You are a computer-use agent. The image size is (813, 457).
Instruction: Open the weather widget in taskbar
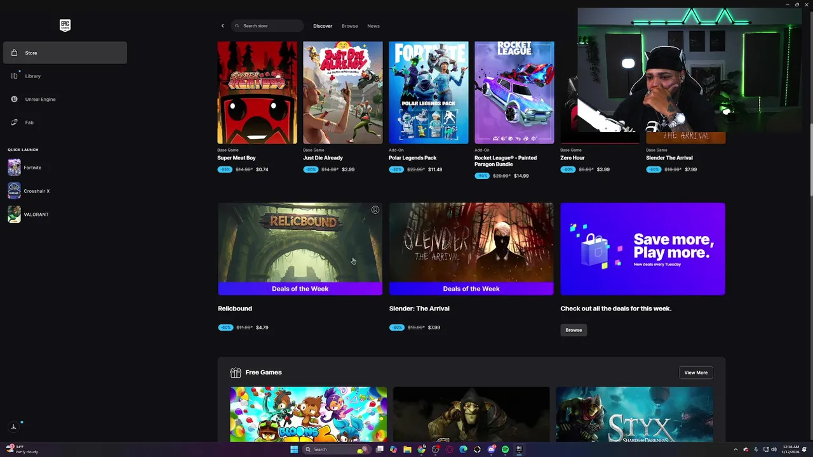pyautogui.click(x=23, y=449)
